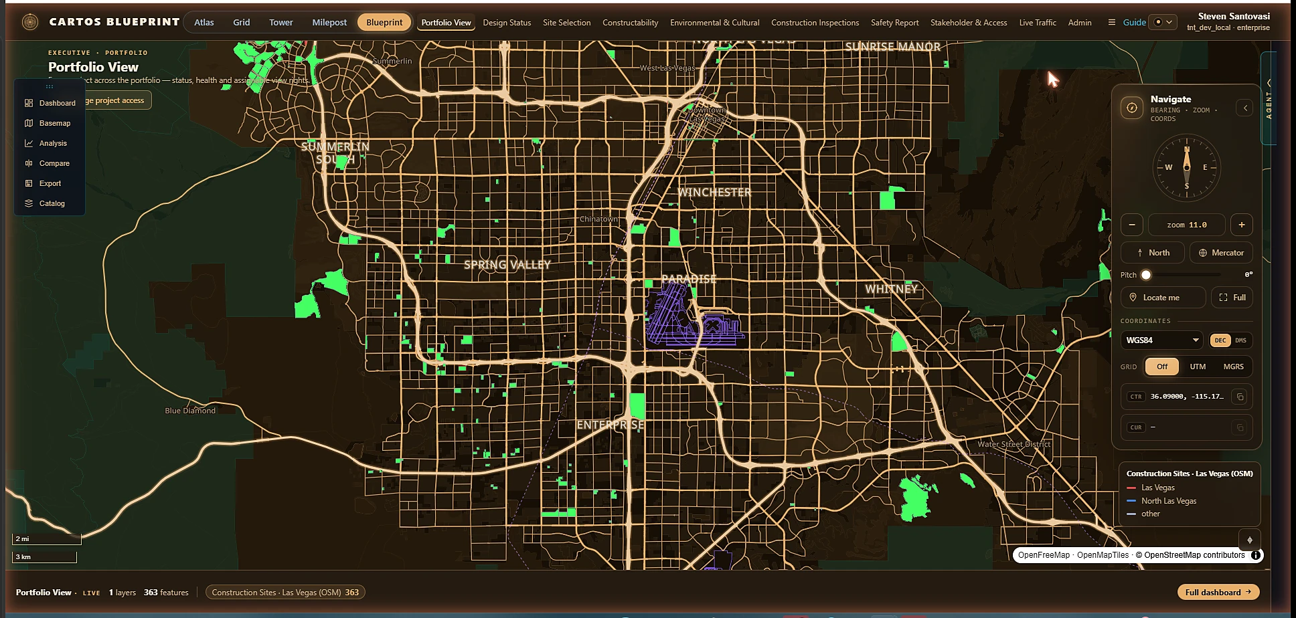Viewport: 1296px width, 618px height.
Task: Open the Design Status tab
Action: tap(507, 22)
